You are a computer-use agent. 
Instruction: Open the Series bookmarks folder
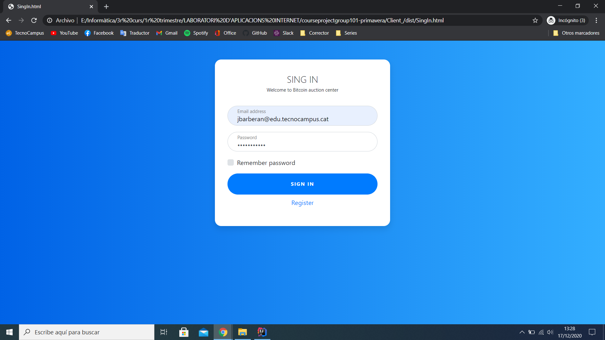[346, 33]
